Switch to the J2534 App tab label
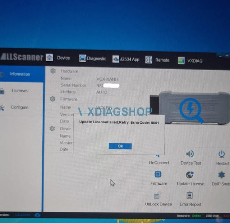The image size is (230, 223). pyautogui.click(x=129, y=60)
